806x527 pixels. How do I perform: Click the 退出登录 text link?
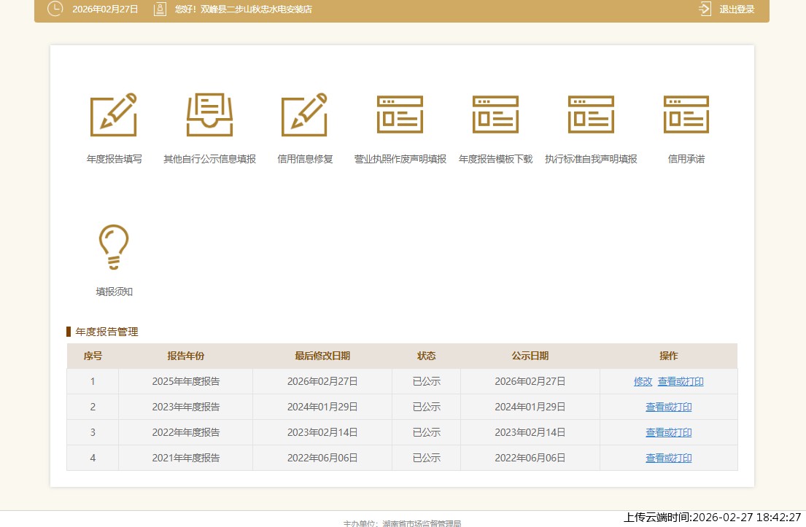point(737,9)
